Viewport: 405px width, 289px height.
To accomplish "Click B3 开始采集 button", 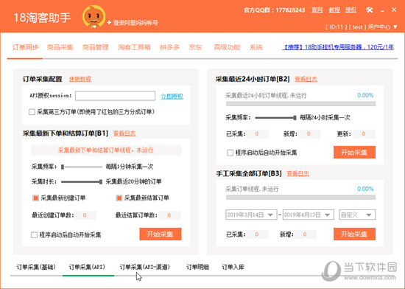I will click(354, 234).
